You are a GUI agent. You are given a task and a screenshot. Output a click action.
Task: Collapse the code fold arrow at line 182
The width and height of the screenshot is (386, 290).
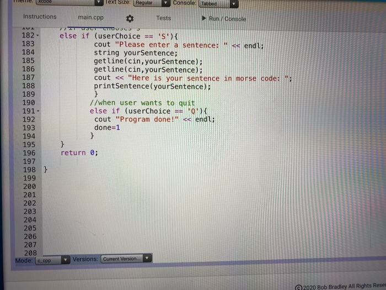point(37,35)
